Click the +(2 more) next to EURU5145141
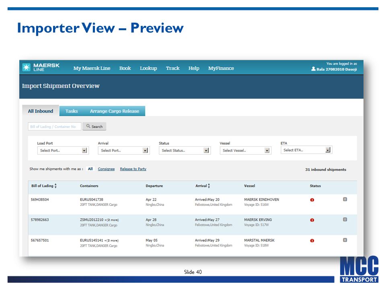386x290 pixels. 111,240
